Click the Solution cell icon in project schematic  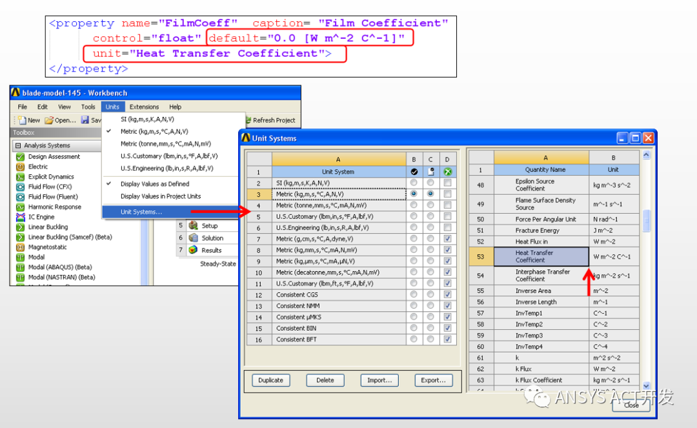pos(193,238)
